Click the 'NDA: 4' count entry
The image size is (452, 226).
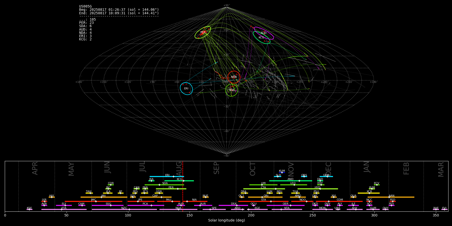click(85, 33)
